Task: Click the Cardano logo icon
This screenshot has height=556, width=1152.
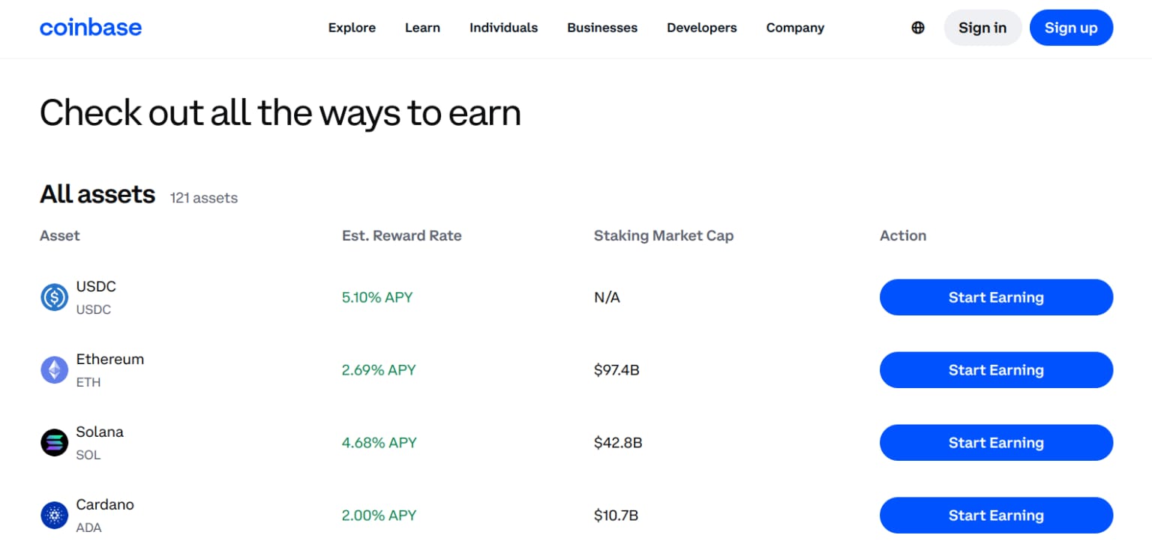Action: [54, 516]
